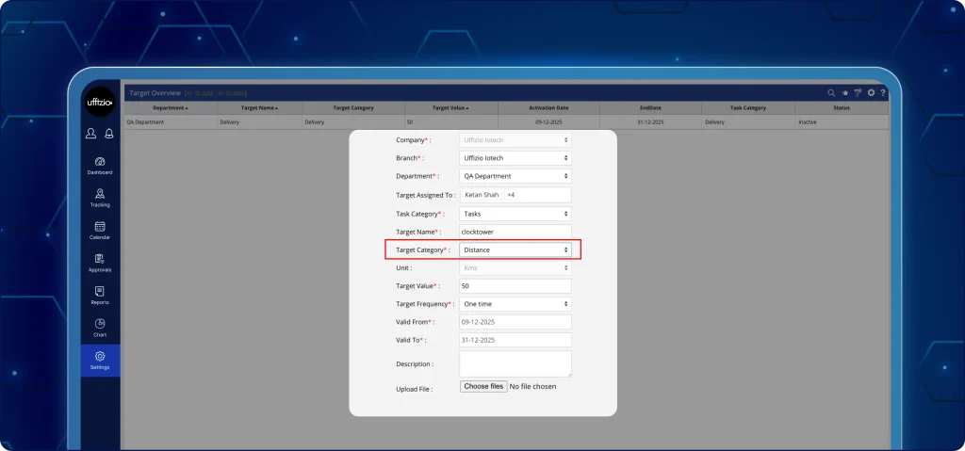Viewport: 965px width, 451px height.
Task: Open the Target Frequency dropdown
Action: (x=515, y=304)
